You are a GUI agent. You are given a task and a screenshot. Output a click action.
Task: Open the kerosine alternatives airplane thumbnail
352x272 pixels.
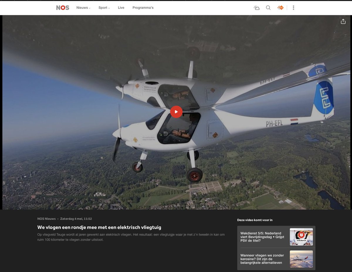click(301, 259)
